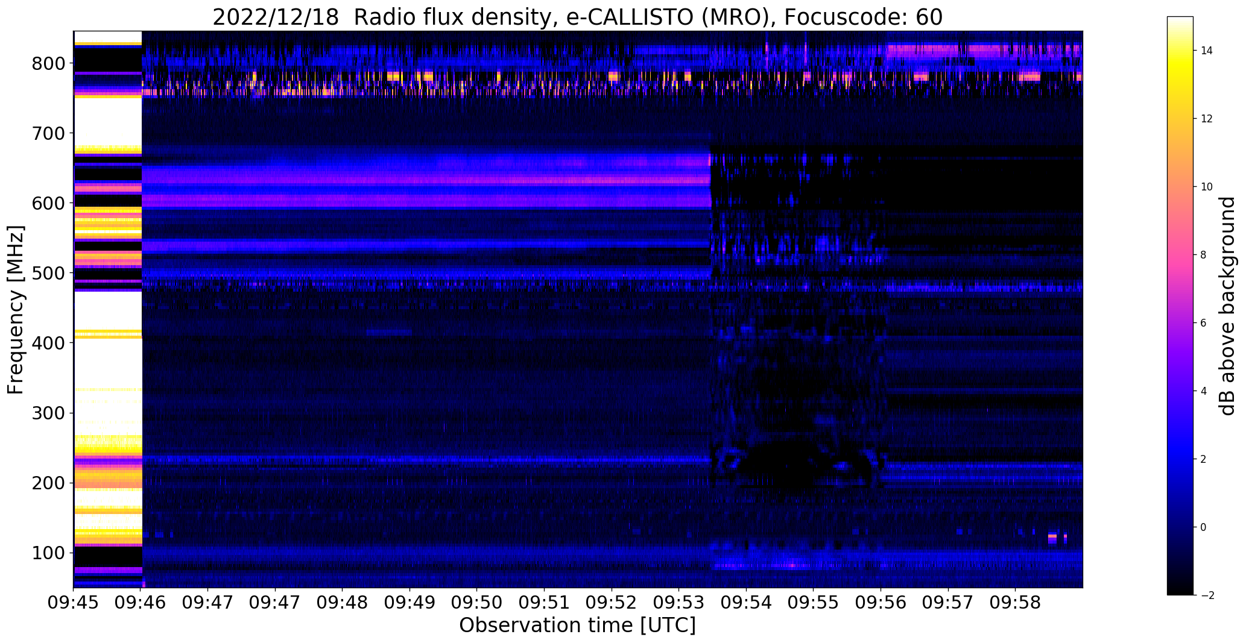Pick the 4 tick on the colorbar

coord(1204,391)
